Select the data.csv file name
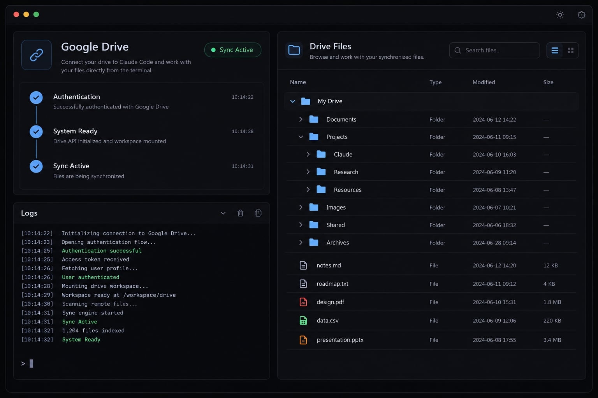 click(327, 321)
